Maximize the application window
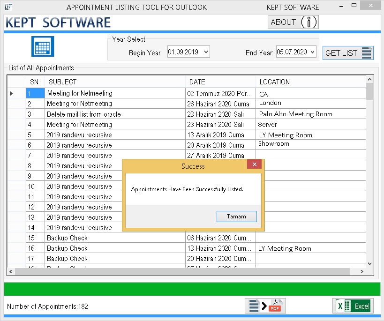The height and width of the screenshot is (321, 384). point(354,6)
